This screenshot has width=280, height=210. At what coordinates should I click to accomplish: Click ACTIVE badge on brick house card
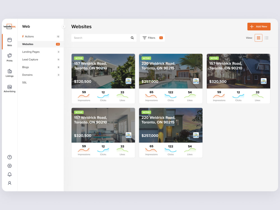(x=214, y=58)
